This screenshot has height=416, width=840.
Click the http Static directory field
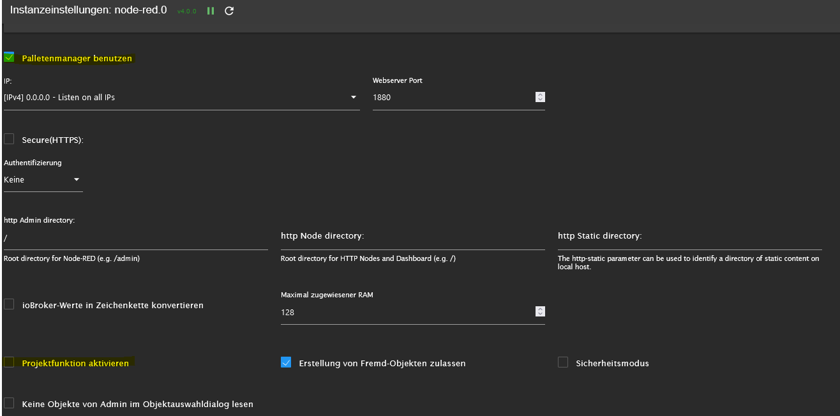click(690, 237)
